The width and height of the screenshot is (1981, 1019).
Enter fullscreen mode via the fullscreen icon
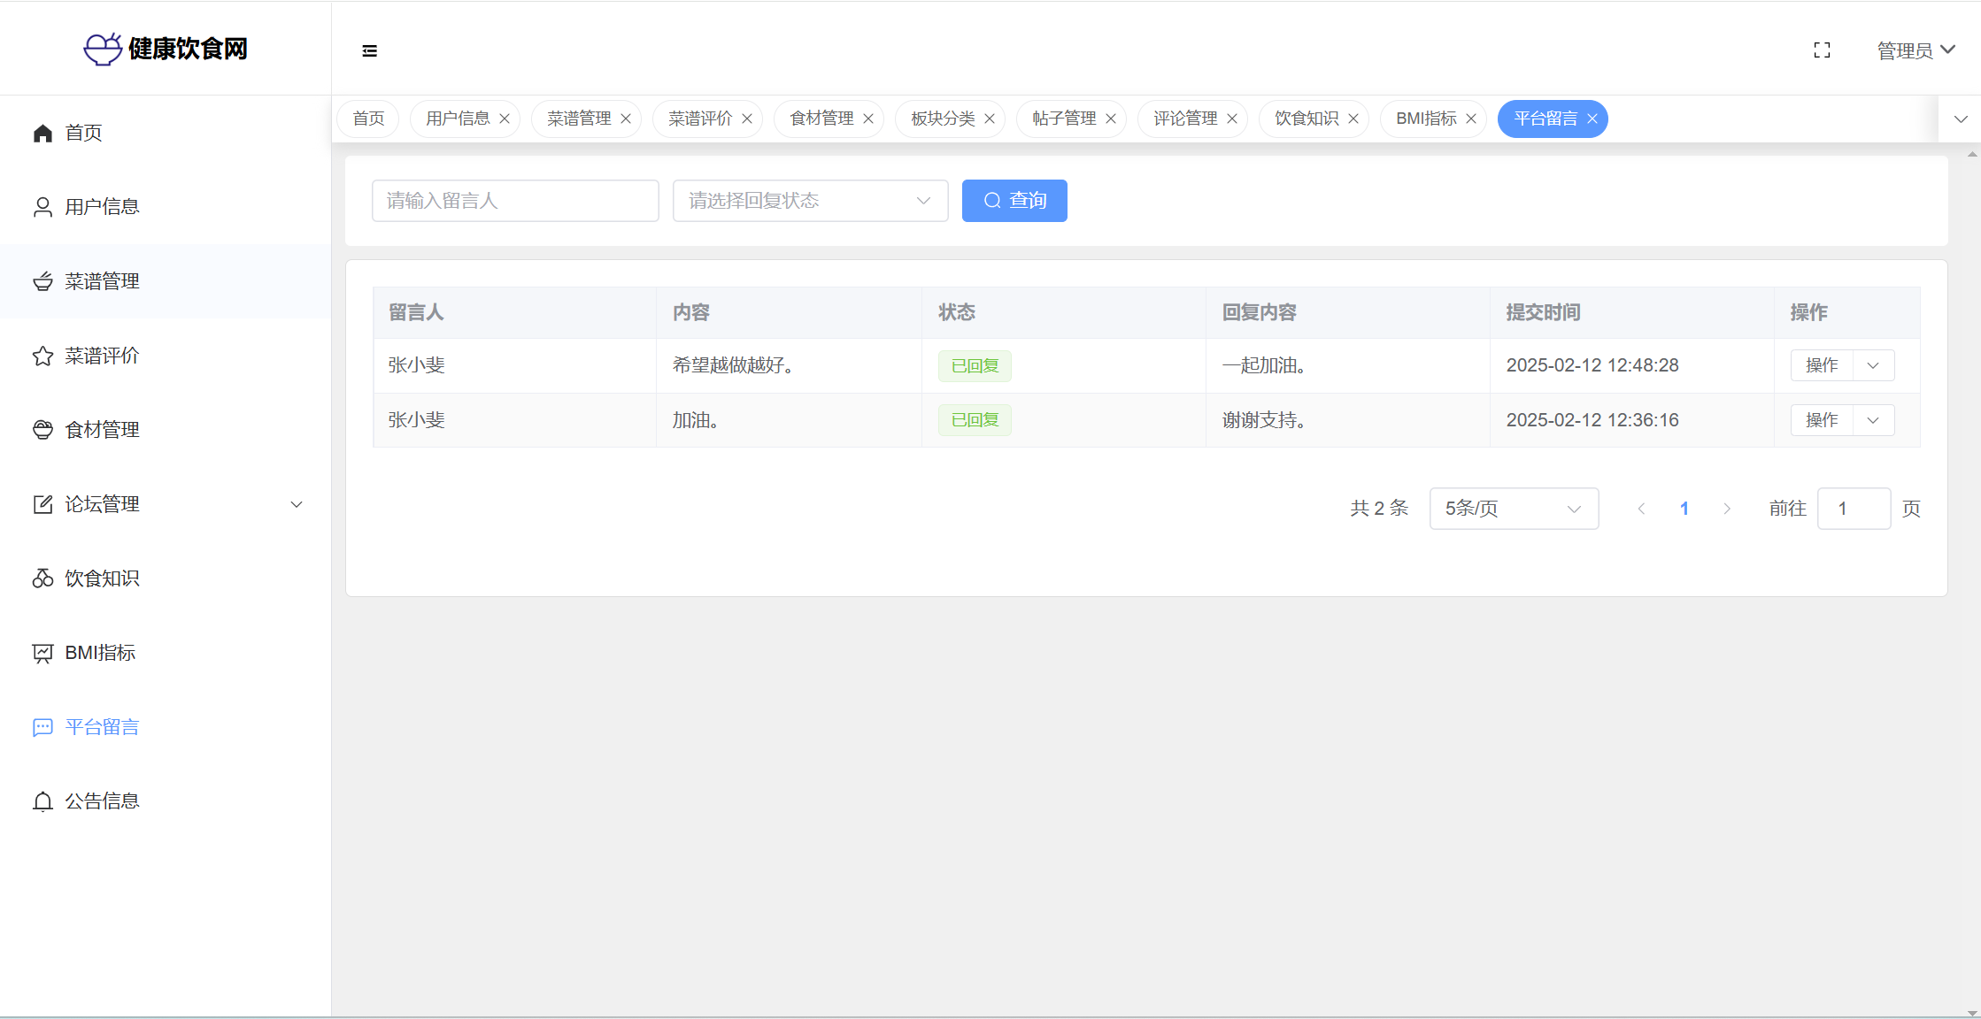tap(1822, 50)
